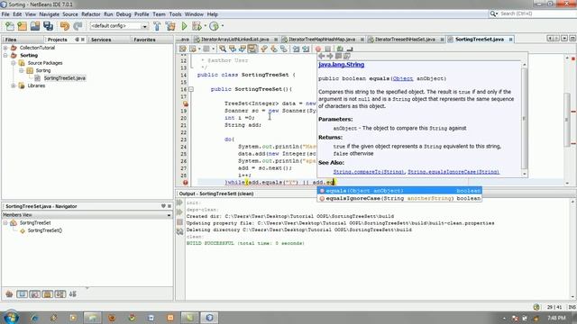The width and height of the screenshot is (577, 324).
Task: Click the Find Next Occurrence editor icon
Action: pyautogui.click(x=243, y=49)
